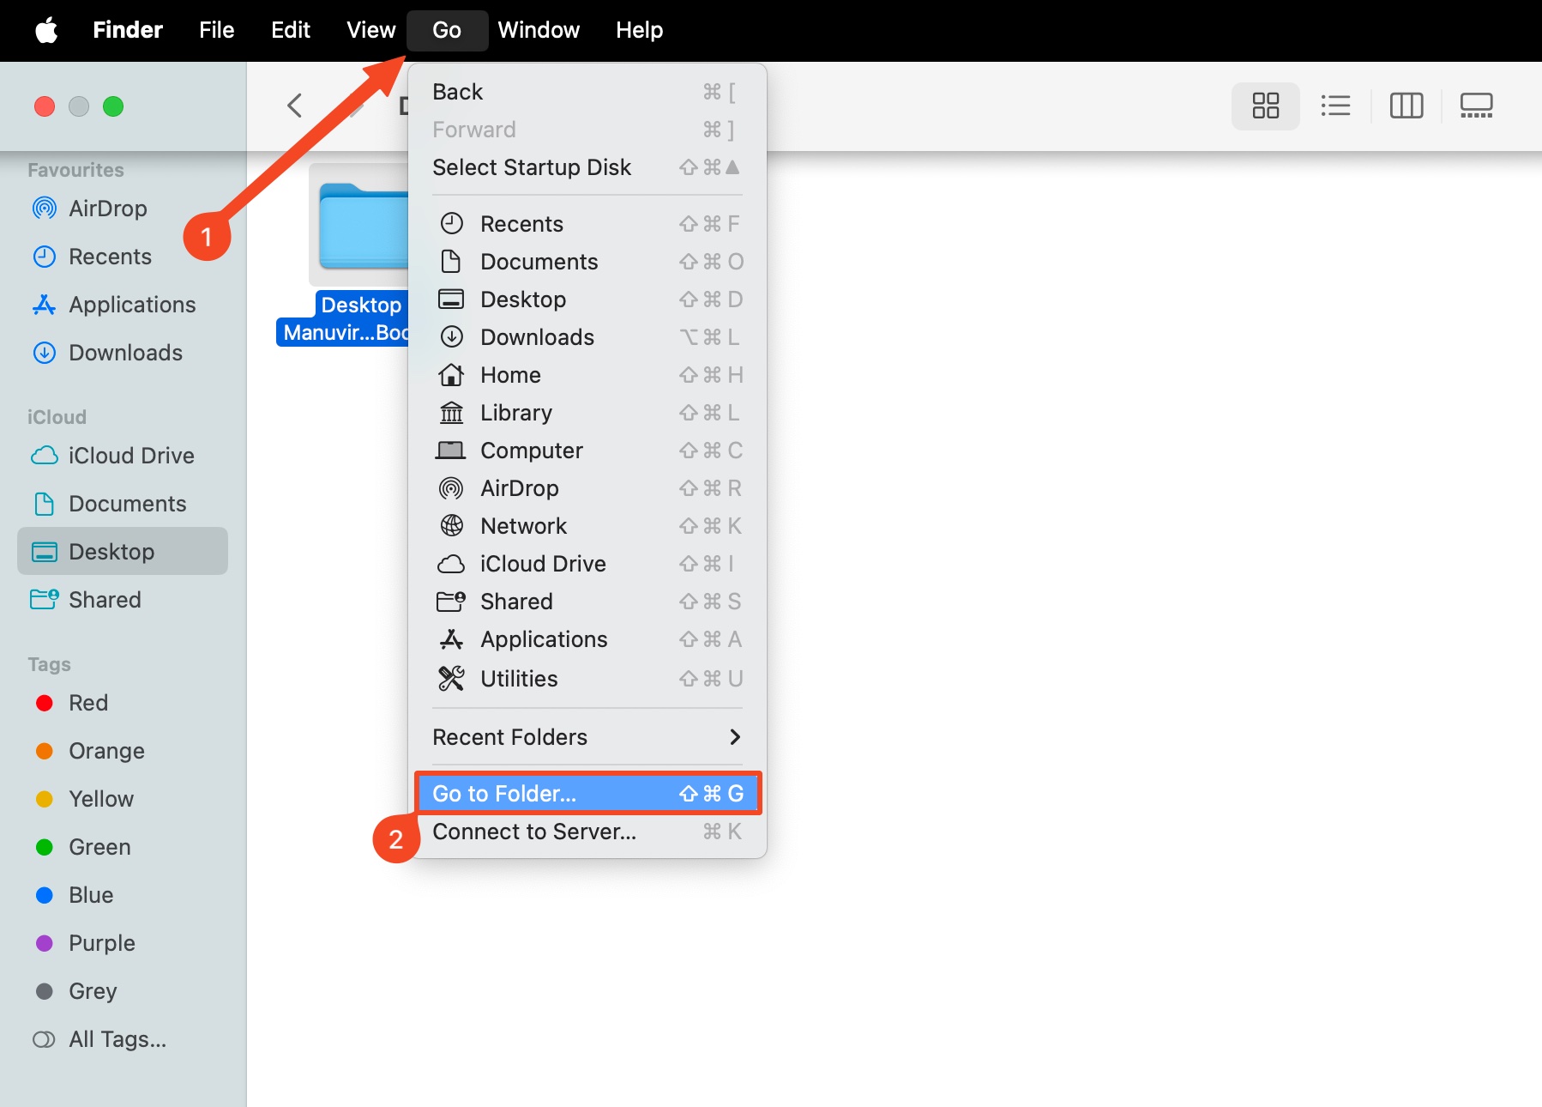This screenshot has height=1107, width=1542.
Task: Open iCloud Drive in the sidebar
Action: pos(123,456)
